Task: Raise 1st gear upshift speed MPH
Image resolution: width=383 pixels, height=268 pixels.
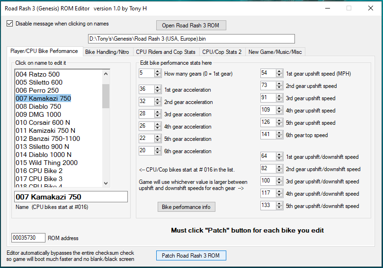Action: click(x=280, y=71)
